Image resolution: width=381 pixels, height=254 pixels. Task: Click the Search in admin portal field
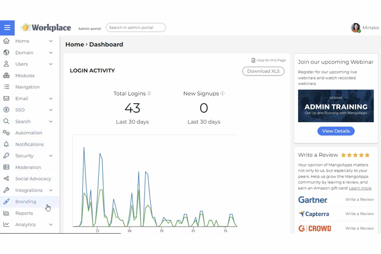tap(136, 28)
